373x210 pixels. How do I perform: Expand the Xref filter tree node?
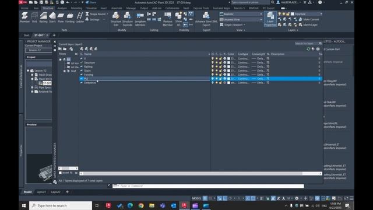pos(65,71)
